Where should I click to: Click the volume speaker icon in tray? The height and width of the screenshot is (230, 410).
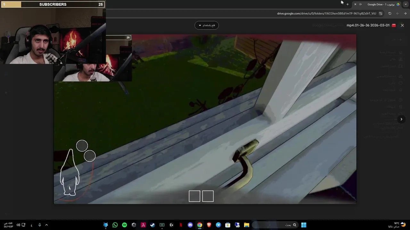pos(18,225)
